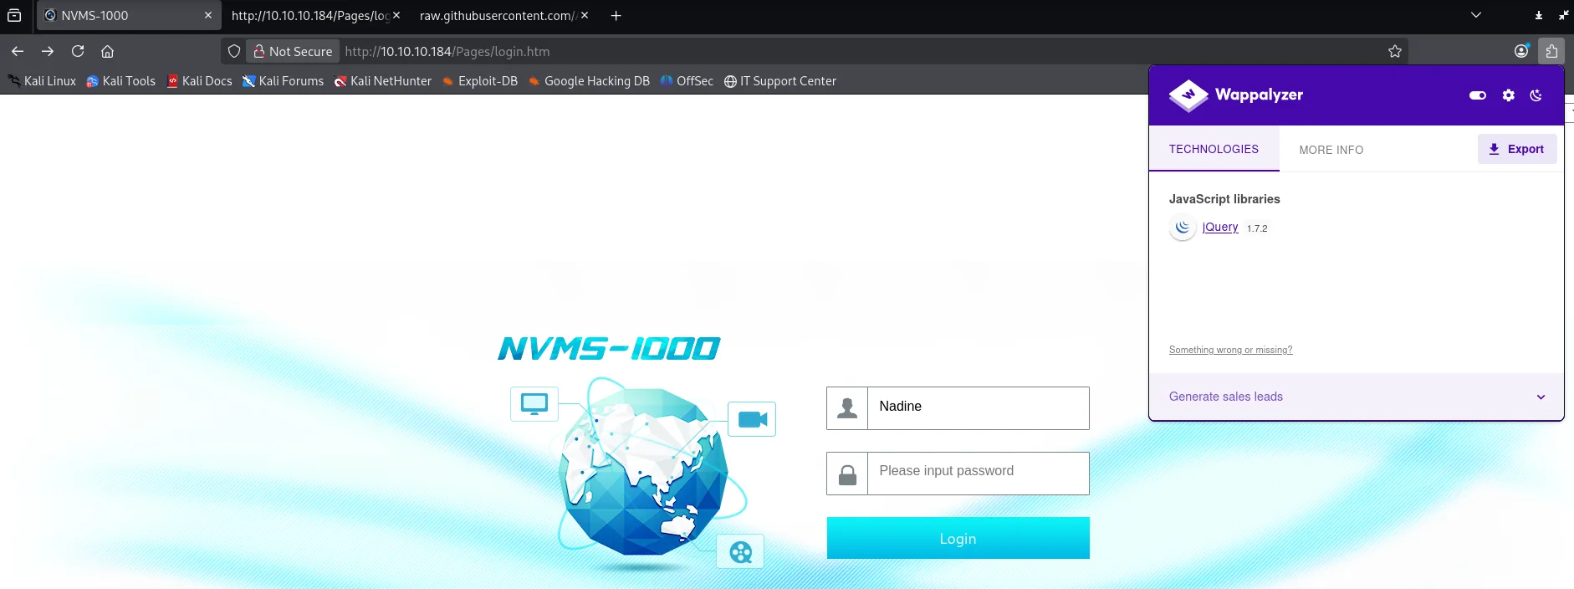This screenshot has width=1574, height=589.
Task: Export detected technologies
Action: tap(1517, 149)
